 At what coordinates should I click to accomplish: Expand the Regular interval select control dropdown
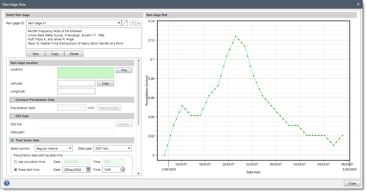[x=70, y=148]
